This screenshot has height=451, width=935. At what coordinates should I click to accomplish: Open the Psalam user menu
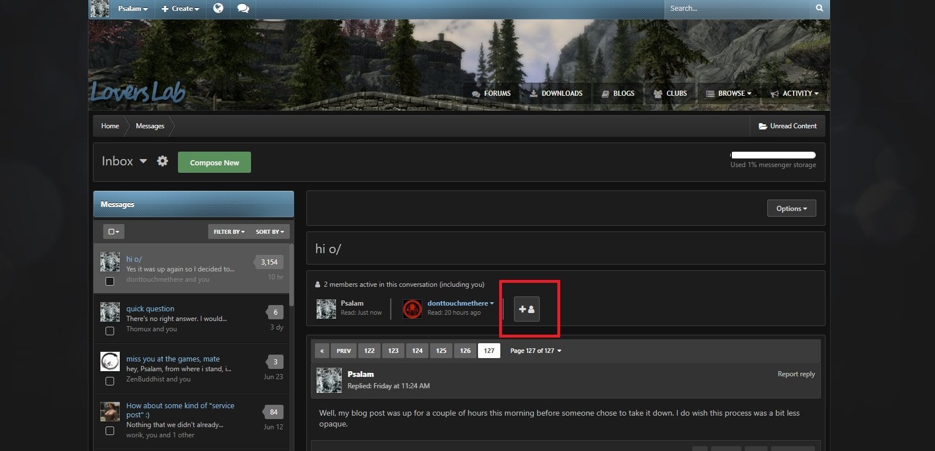click(x=133, y=9)
